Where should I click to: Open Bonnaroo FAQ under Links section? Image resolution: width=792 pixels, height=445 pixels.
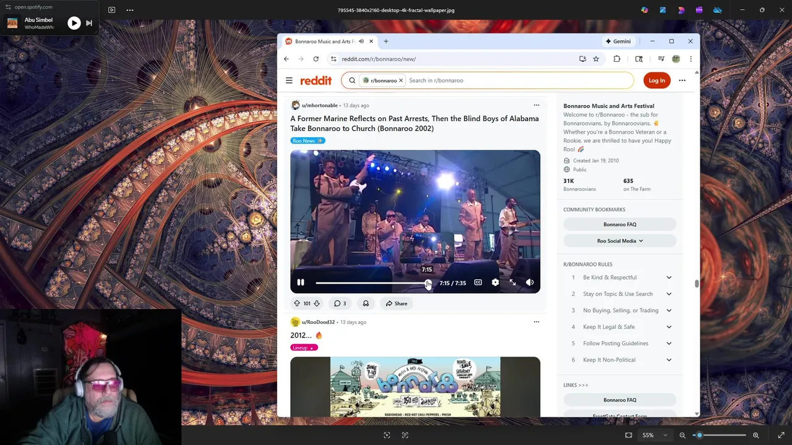tap(619, 400)
